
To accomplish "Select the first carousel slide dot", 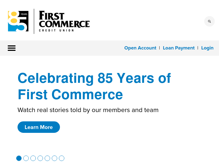I will point(19,158).
